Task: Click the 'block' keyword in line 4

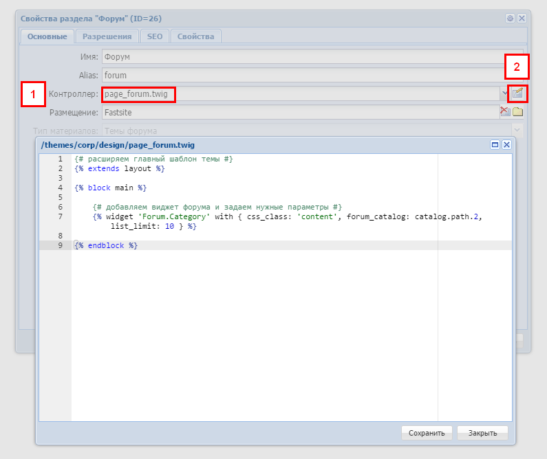Action: tap(99, 188)
